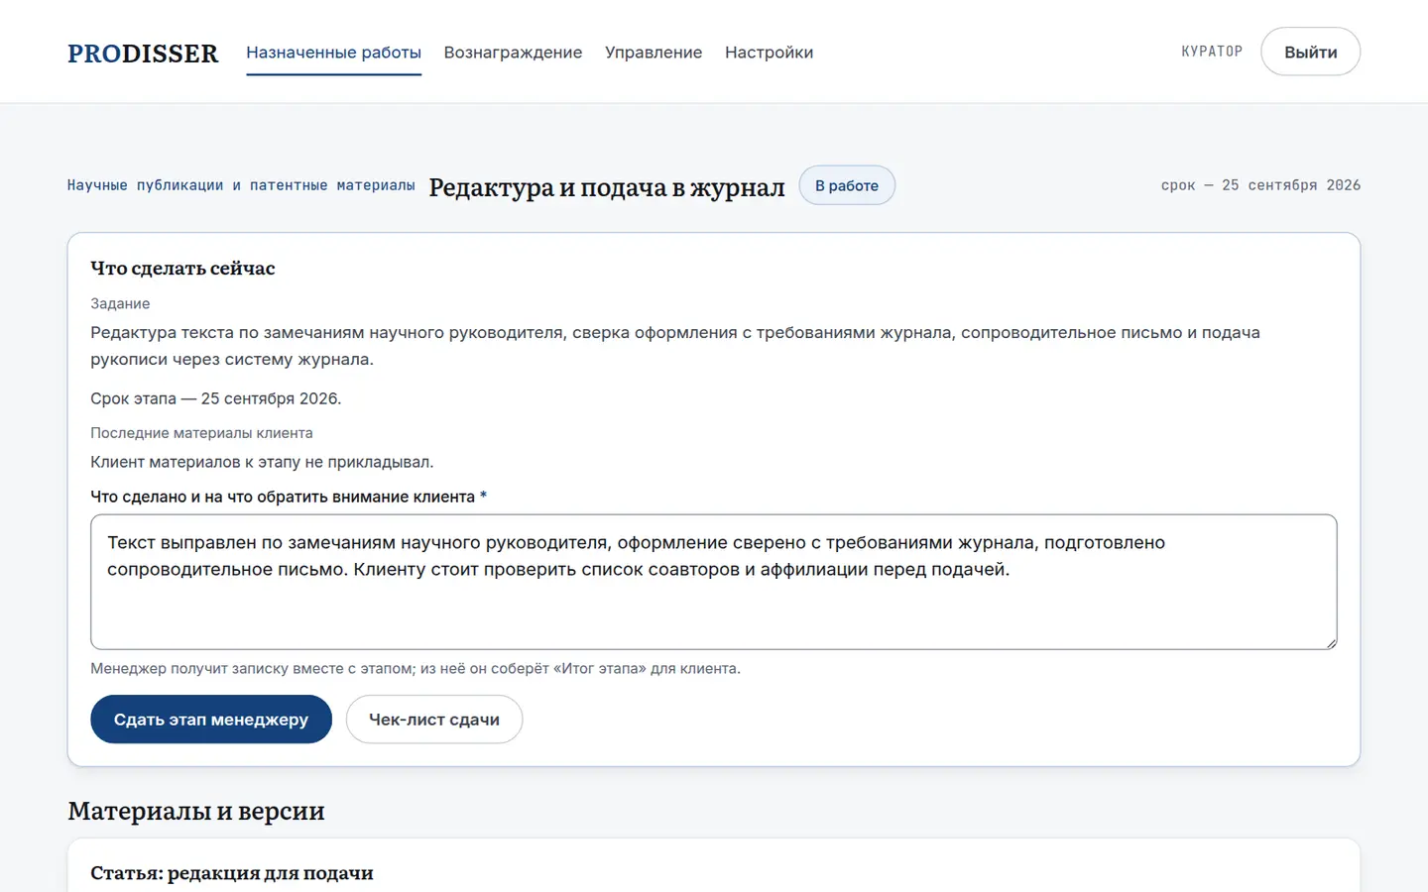The width and height of the screenshot is (1428, 892).
Task: Click the Выйти logout button
Action: pos(1310,52)
